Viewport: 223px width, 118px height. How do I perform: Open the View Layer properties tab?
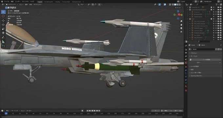[x=186, y=56]
